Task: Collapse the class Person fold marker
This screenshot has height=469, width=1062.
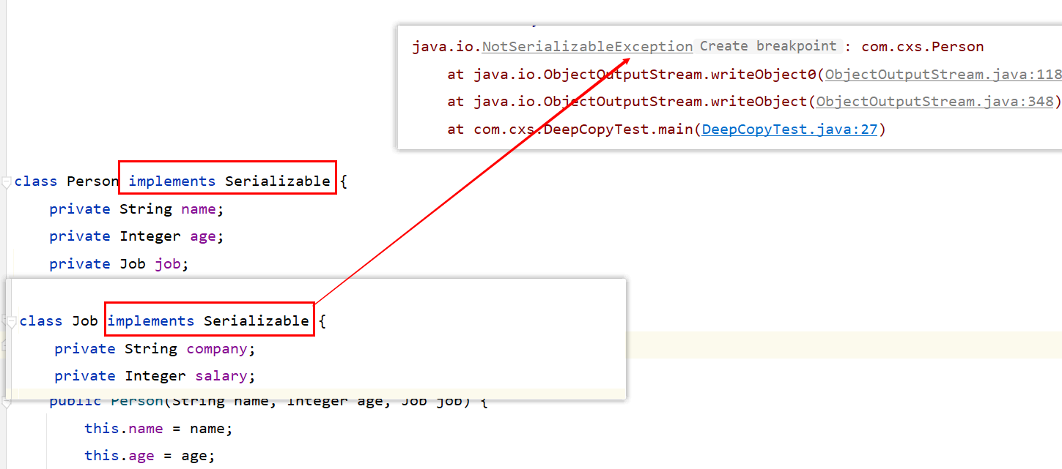Action: coord(7,181)
